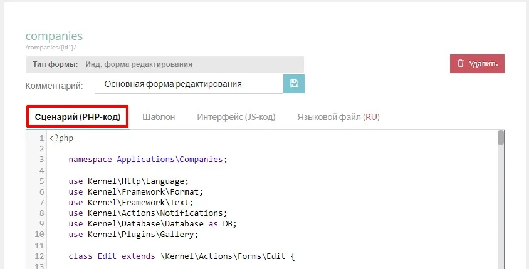Viewport: 529px width, 269px height.
Task: Click the Тип формы value field
Action: [188, 64]
